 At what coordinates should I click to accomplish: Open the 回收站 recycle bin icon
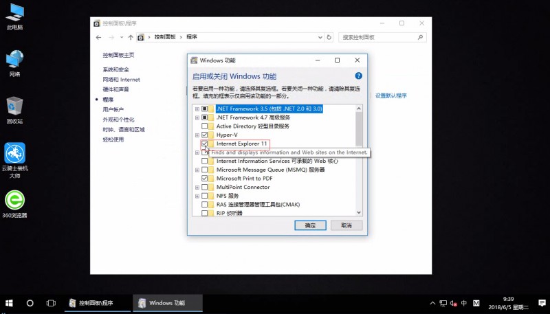[14, 111]
